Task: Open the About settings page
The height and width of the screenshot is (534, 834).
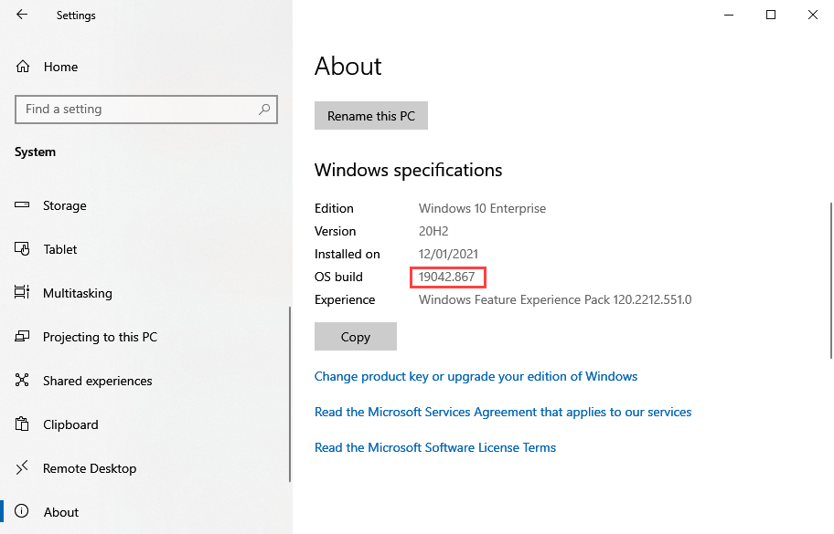Action: [61, 512]
